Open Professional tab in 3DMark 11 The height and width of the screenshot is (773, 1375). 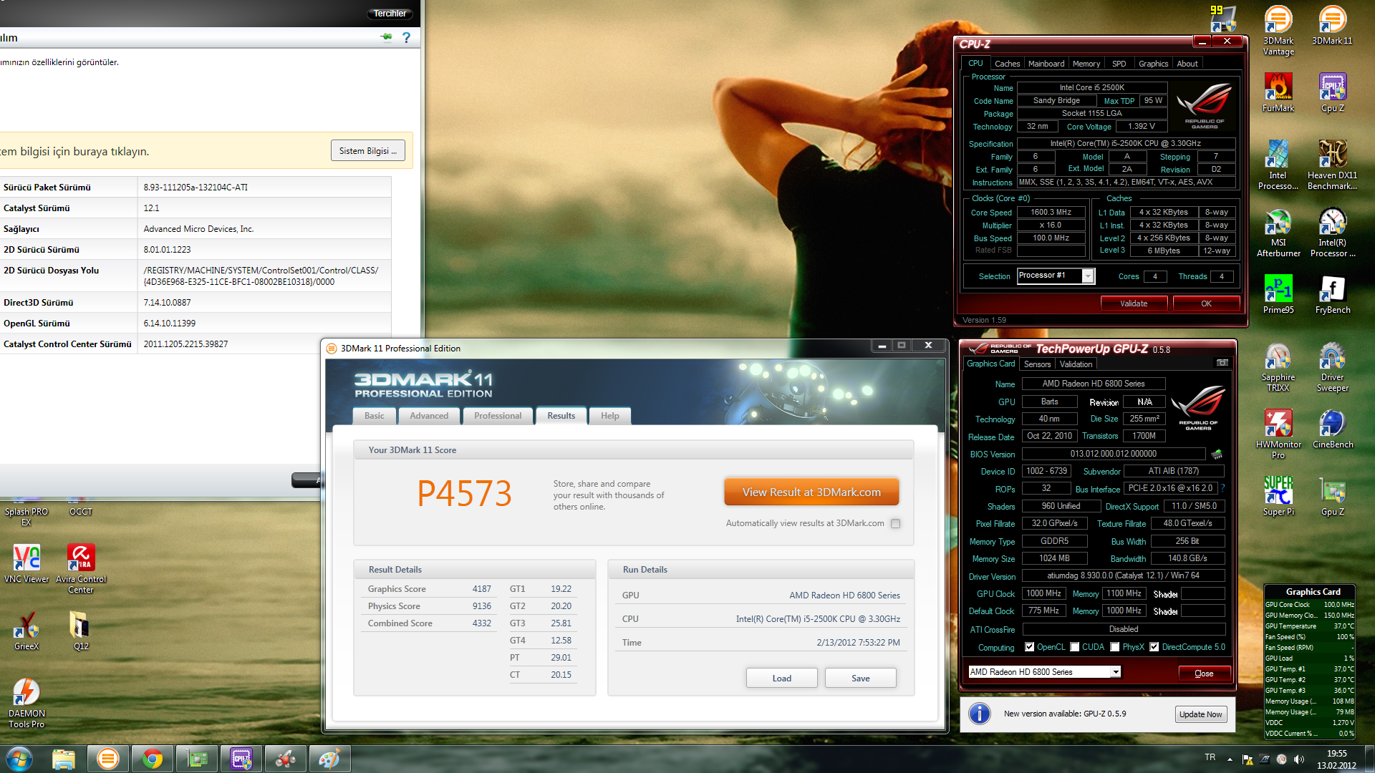click(498, 416)
